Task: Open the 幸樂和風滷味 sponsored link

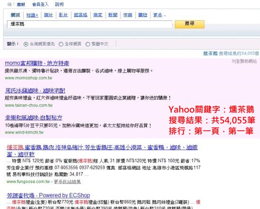Action: point(34,117)
